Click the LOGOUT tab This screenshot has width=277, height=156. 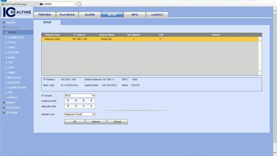coord(157,15)
